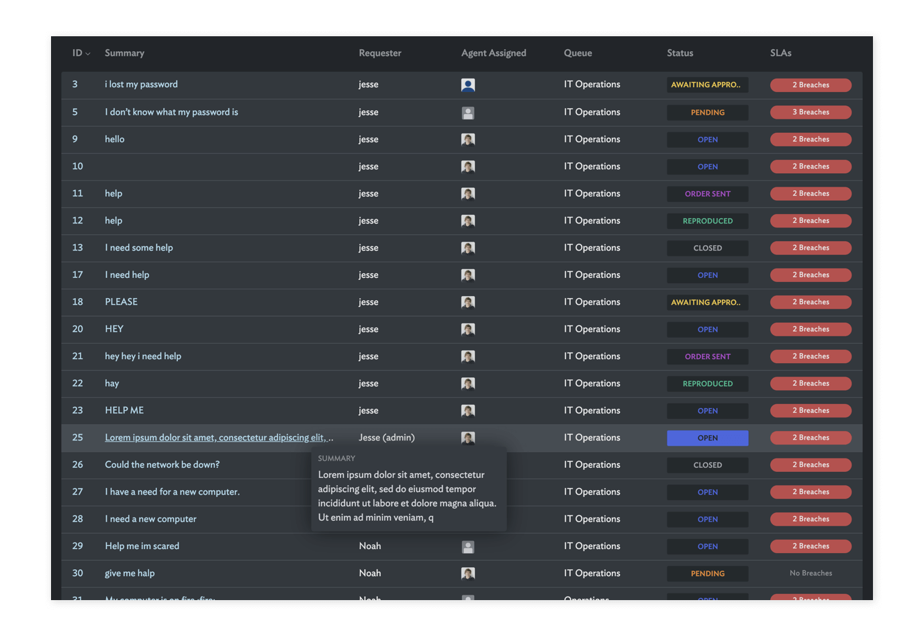The height and width of the screenshot is (635, 924).
Task: Open the highlighted OPEN status on ticket 25
Action: (707, 438)
